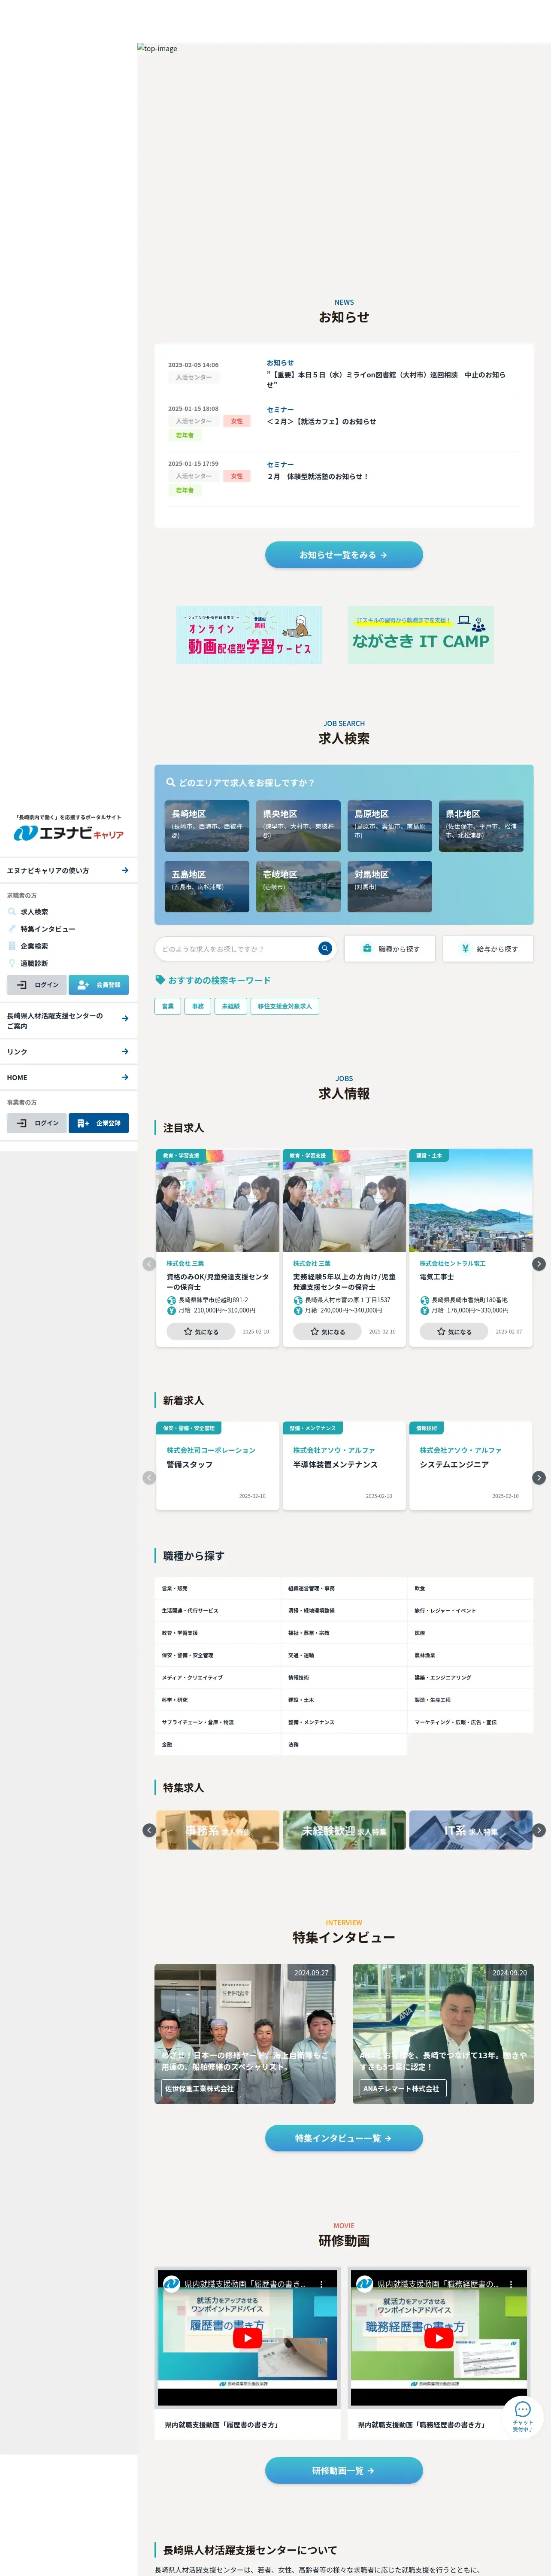Open the 佐世保重工業株式会社 interview card
Image resolution: width=551 pixels, height=2576 pixels.
pyautogui.click(x=245, y=2034)
